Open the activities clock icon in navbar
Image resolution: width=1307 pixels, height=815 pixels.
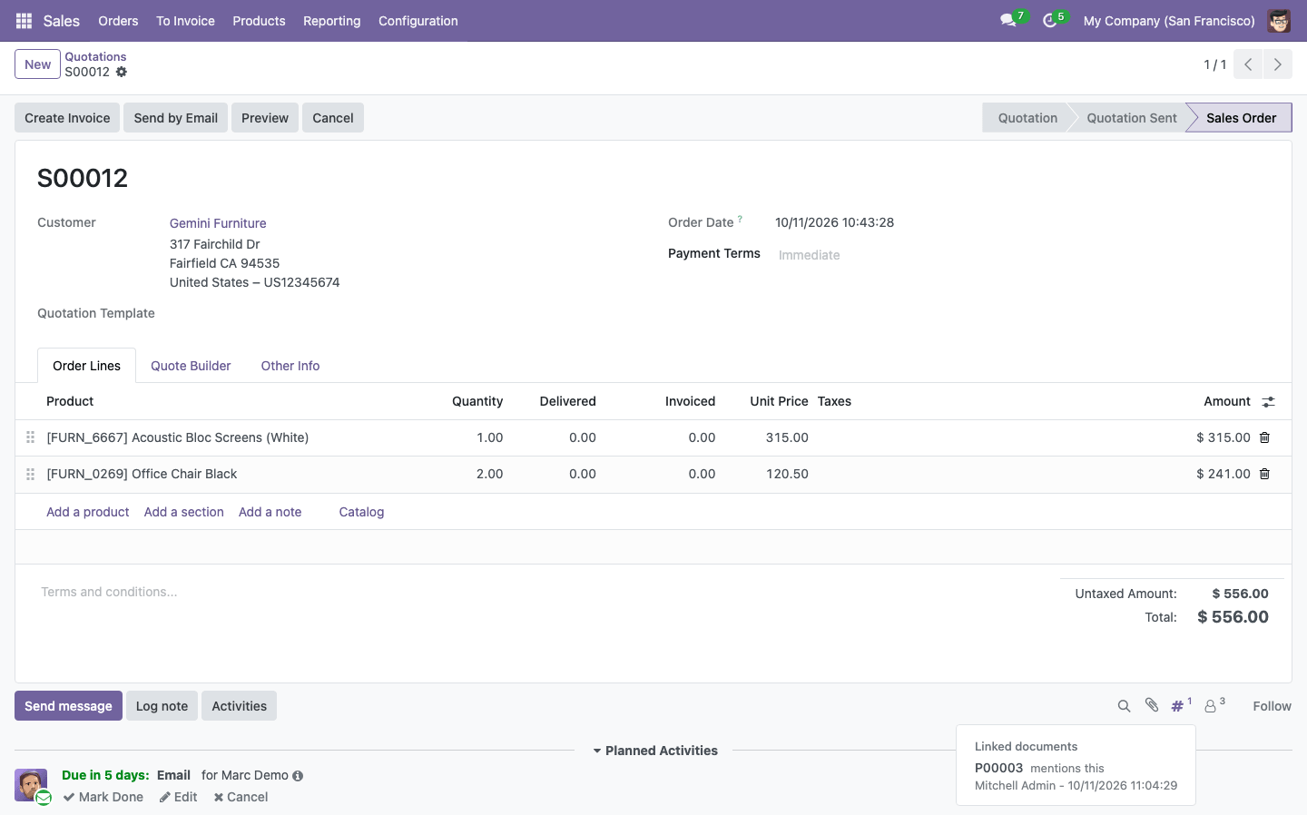point(1050,21)
